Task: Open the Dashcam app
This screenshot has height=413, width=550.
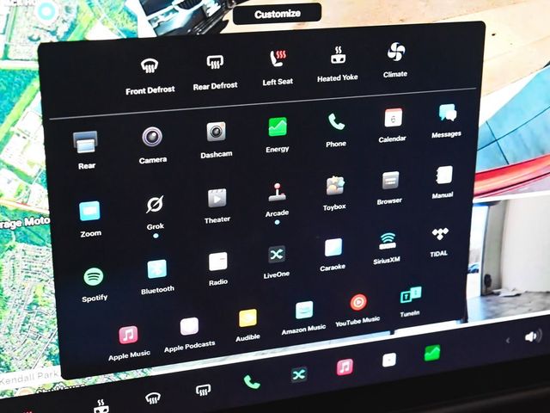Action: (x=216, y=132)
